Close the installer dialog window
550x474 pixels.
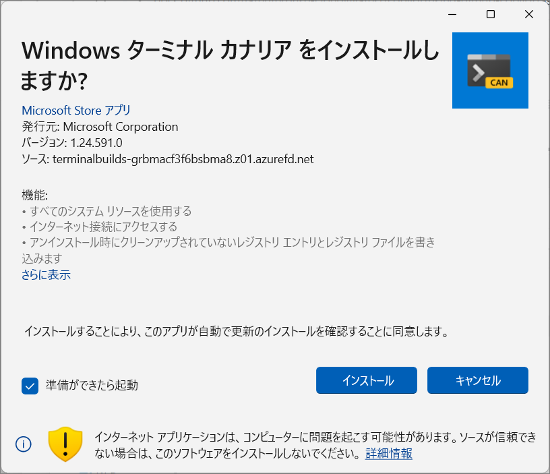click(529, 14)
